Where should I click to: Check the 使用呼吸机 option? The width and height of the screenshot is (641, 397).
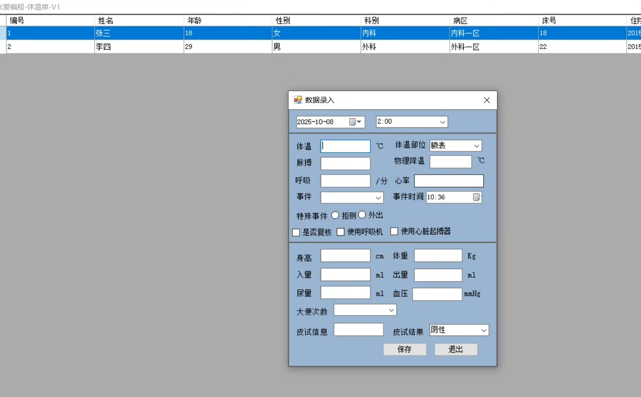(x=341, y=232)
